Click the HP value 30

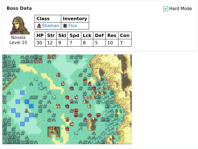pos(39,43)
